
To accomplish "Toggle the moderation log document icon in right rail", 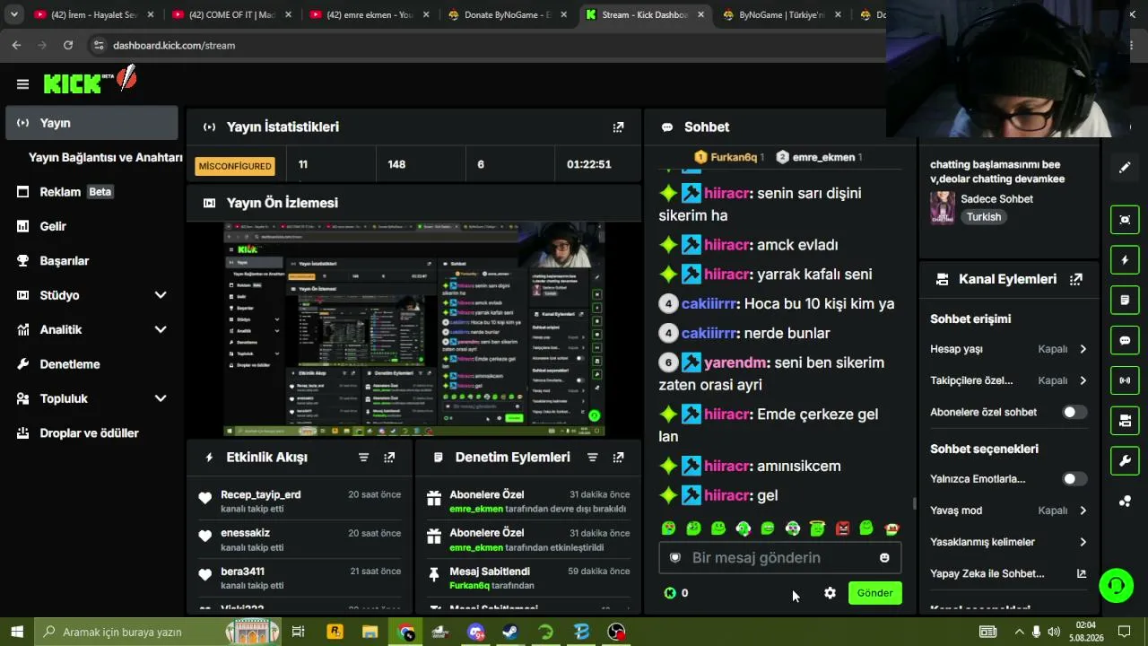I will tap(1125, 300).
